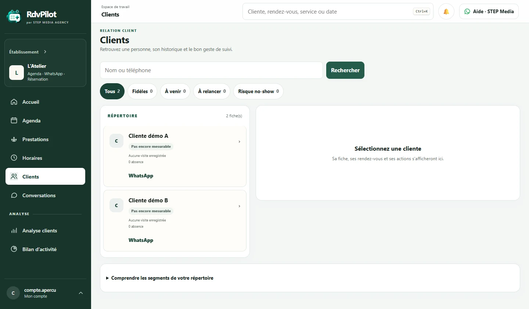Focus the global search bar at top
This screenshot has height=309, width=529.
pyautogui.click(x=338, y=11)
